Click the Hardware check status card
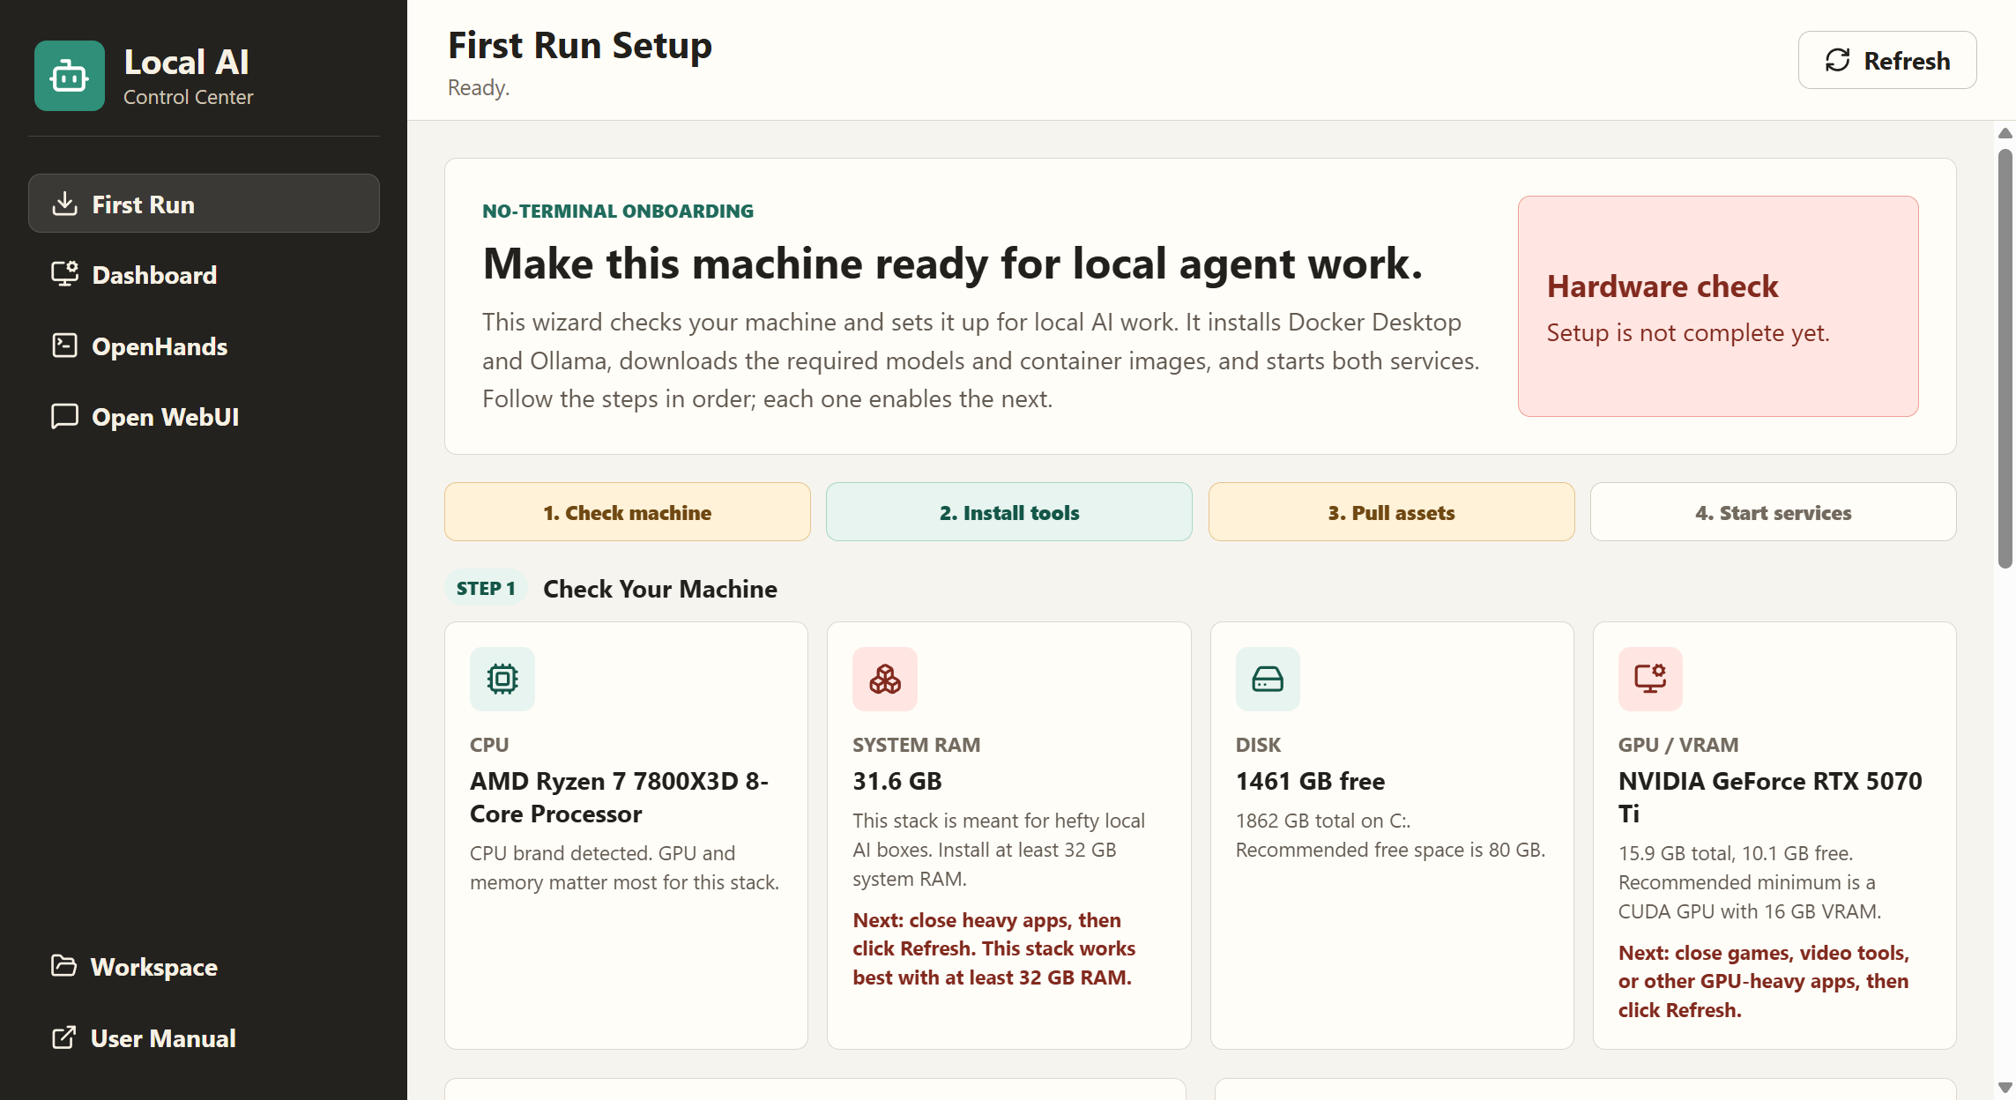The image size is (2016, 1100). (x=1718, y=306)
